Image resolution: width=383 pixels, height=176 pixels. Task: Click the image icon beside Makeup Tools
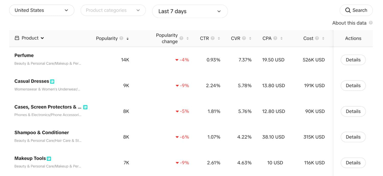[49, 159]
